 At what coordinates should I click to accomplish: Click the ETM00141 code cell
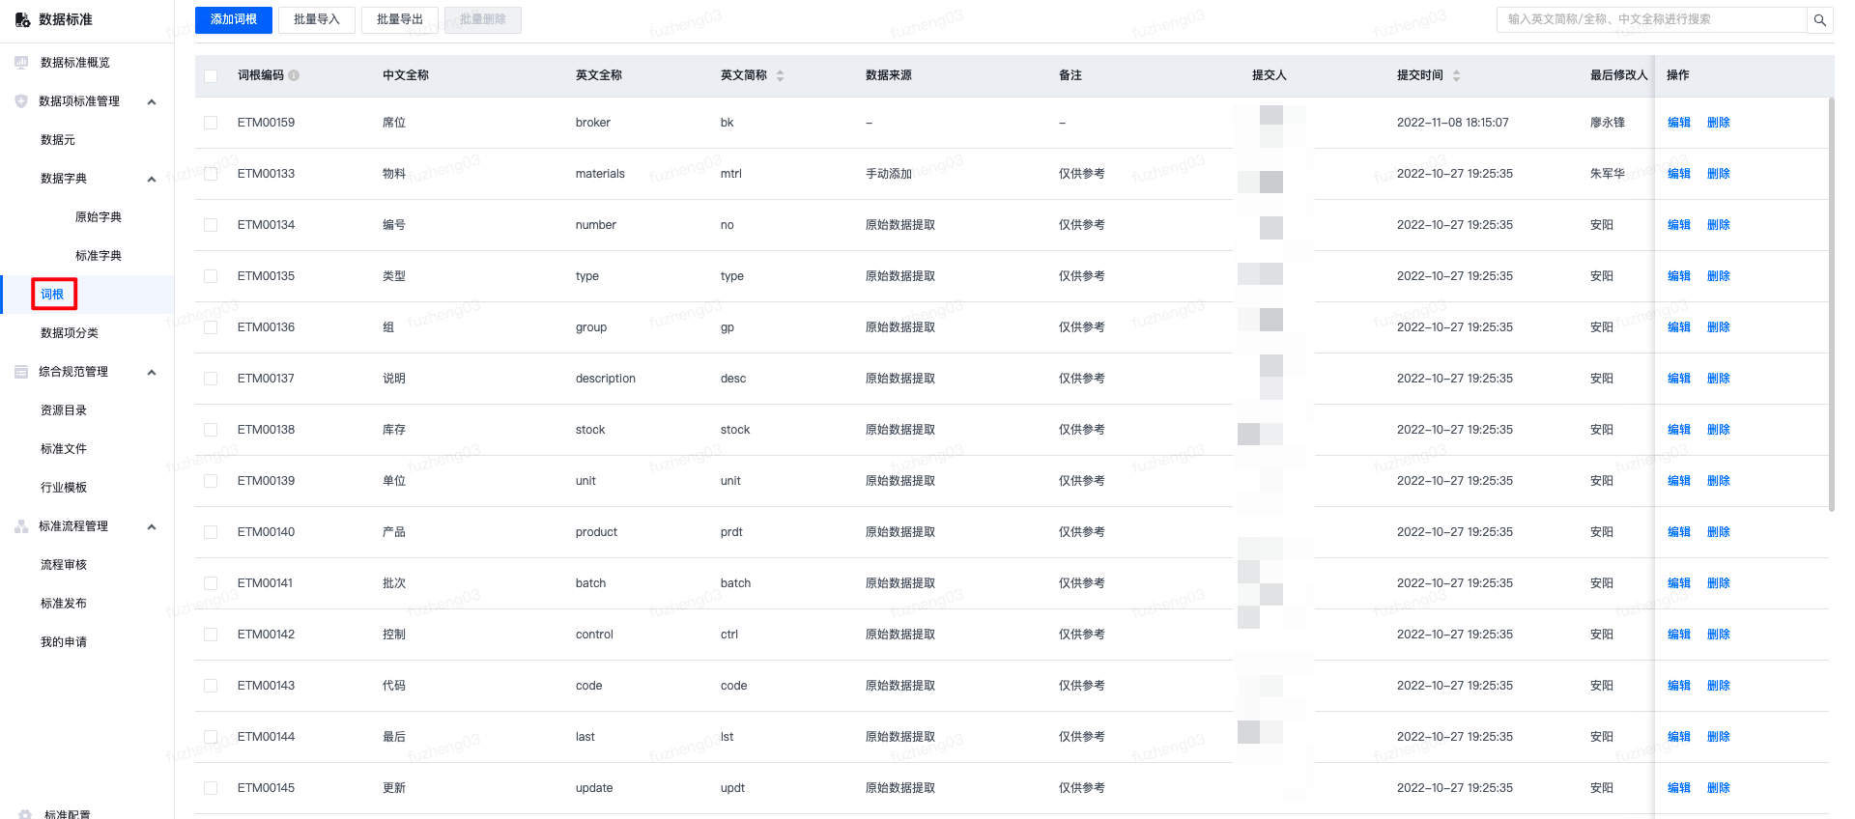point(266,583)
